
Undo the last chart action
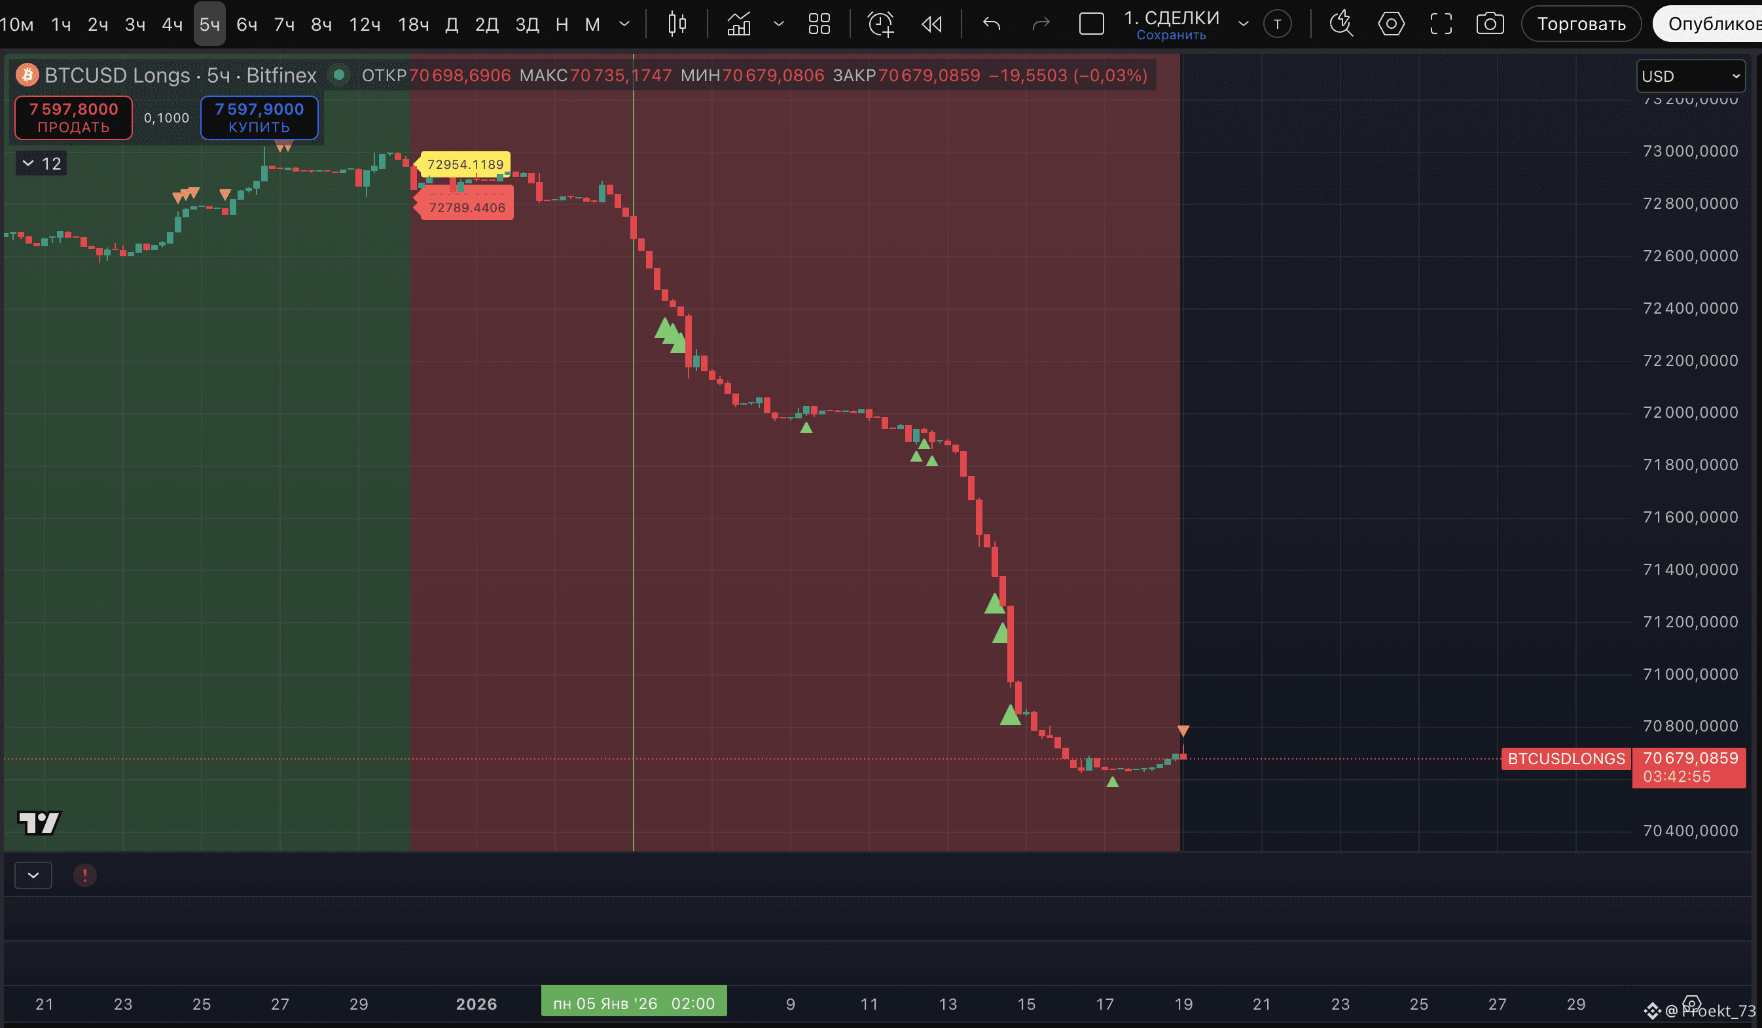click(x=992, y=24)
